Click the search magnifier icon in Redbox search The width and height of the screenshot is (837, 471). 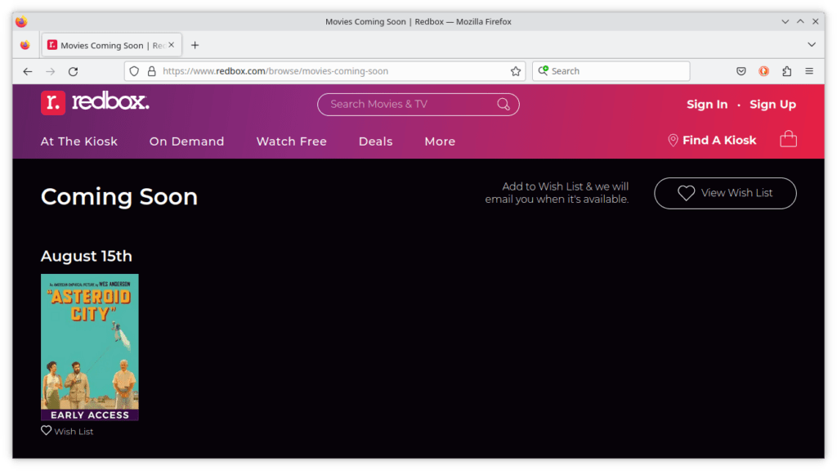504,104
